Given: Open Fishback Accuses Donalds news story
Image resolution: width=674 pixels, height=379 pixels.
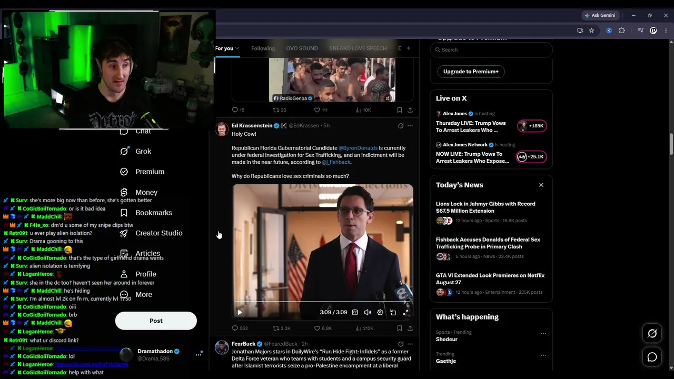Looking at the screenshot, I should (x=491, y=247).
